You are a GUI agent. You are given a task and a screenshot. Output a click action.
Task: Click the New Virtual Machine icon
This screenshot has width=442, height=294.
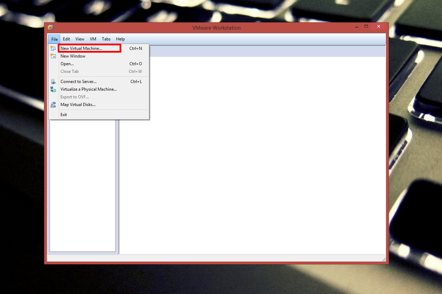point(53,48)
